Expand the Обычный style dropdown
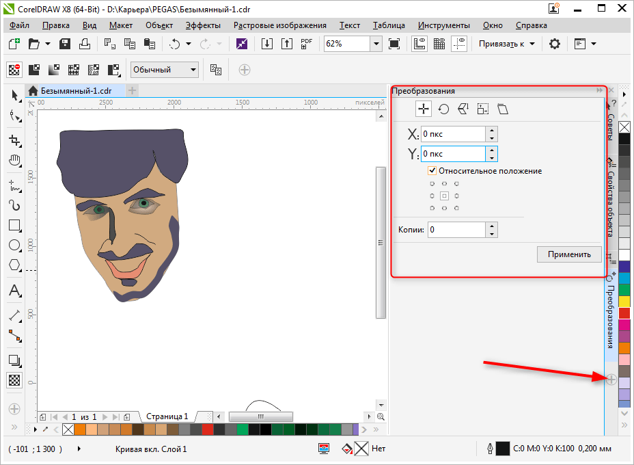Screen dimensions: 634x465 193,70
